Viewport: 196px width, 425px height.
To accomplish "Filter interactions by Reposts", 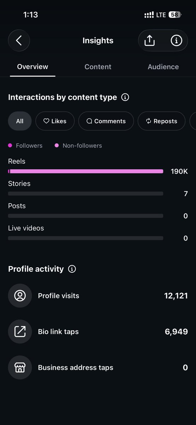I will pyautogui.click(x=162, y=121).
